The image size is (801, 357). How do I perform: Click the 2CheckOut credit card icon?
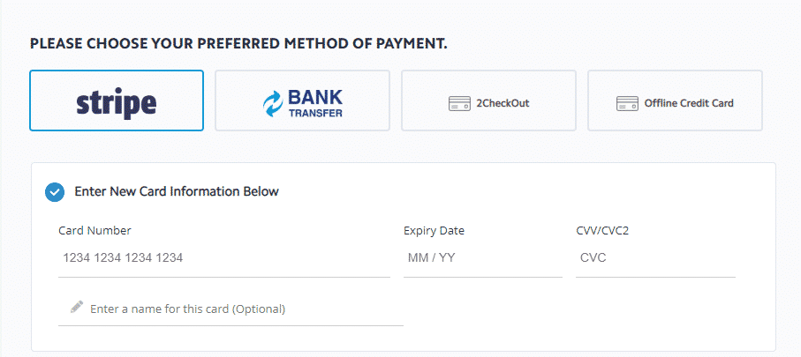(x=459, y=103)
